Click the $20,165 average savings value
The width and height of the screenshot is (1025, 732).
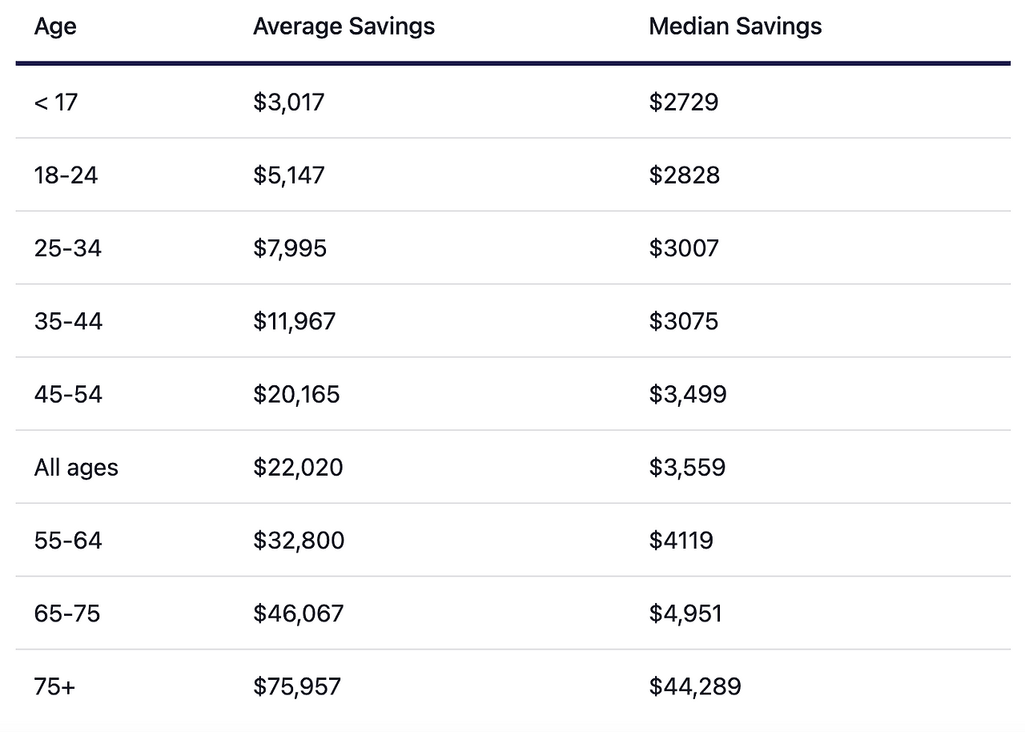(296, 394)
